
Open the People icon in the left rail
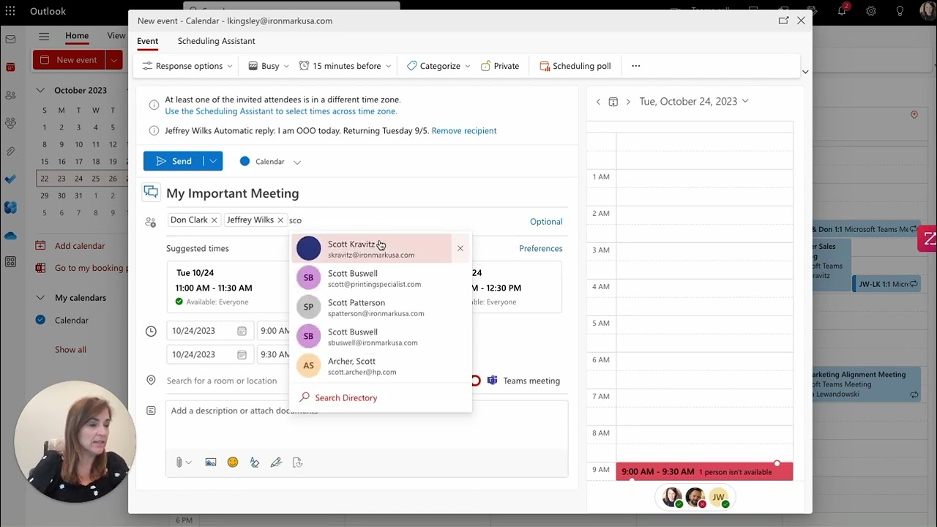[10, 95]
